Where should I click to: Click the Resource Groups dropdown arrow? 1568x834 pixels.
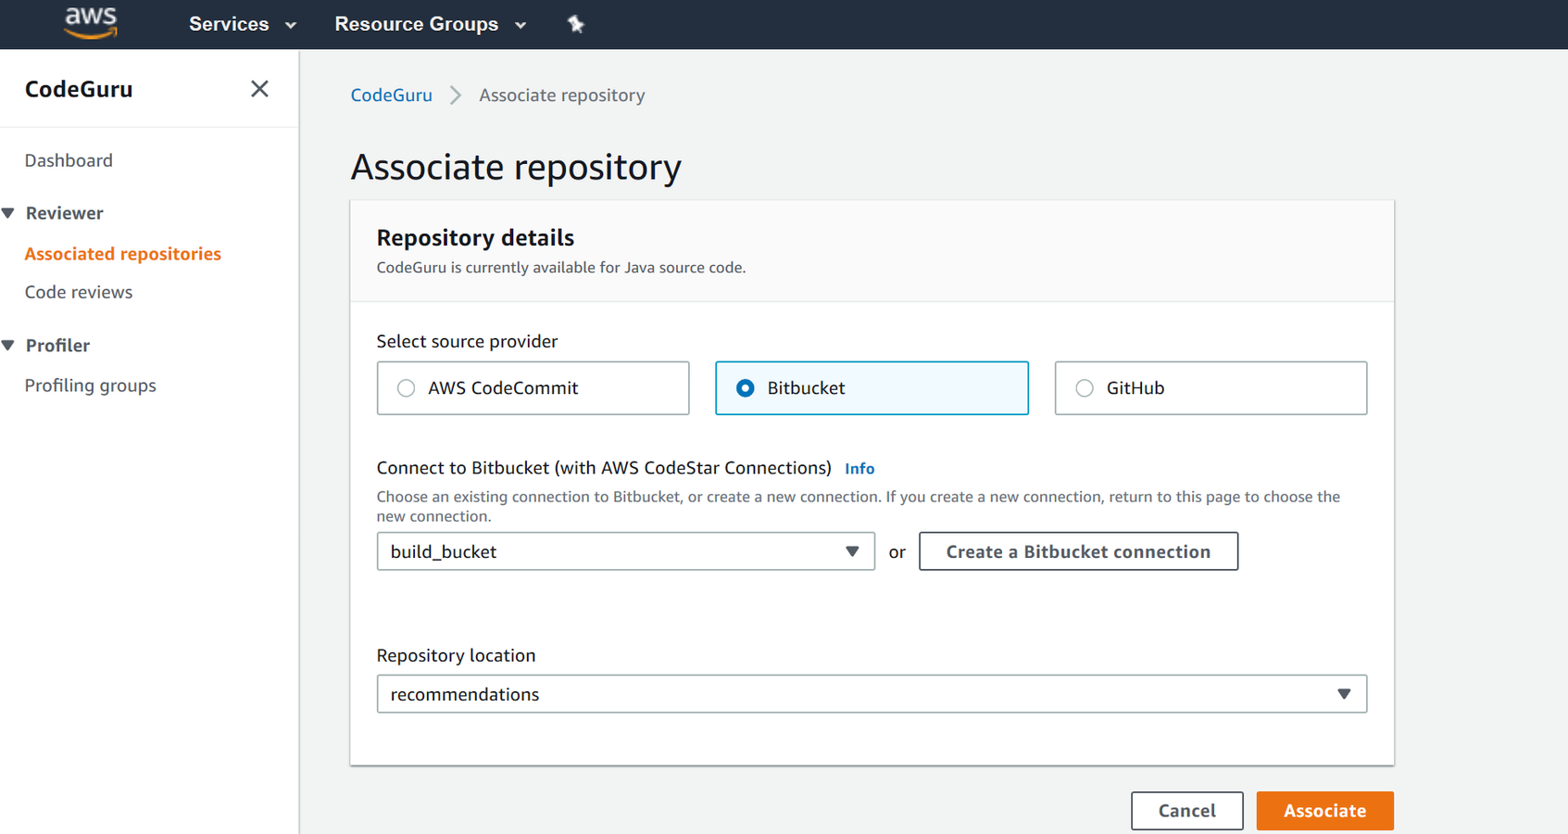pos(521,26)
